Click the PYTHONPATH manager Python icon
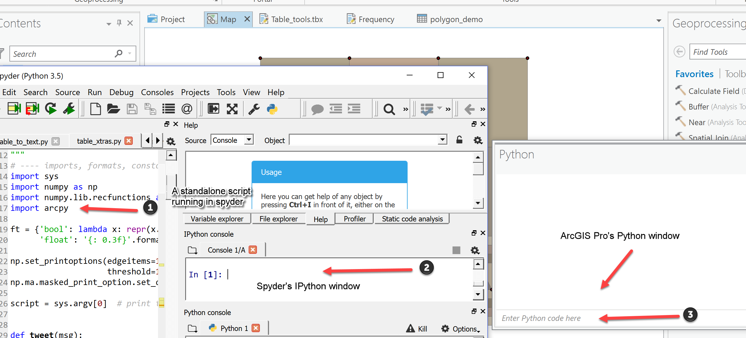 pyautogui.click(x=272, y=109)
